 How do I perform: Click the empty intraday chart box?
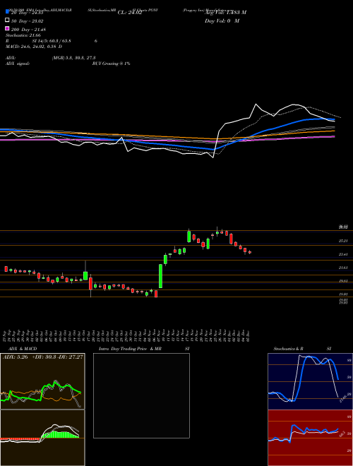[141, 395]
